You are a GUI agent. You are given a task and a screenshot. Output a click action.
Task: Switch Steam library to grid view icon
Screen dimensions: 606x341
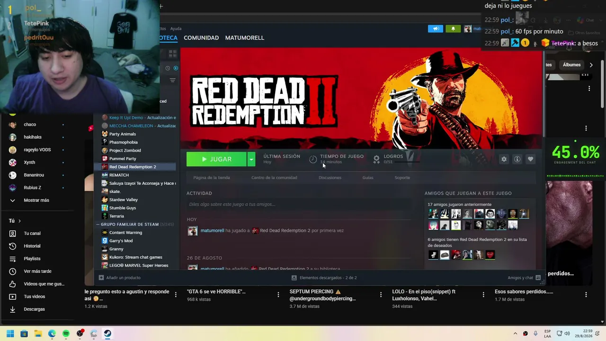click(172, 54)
